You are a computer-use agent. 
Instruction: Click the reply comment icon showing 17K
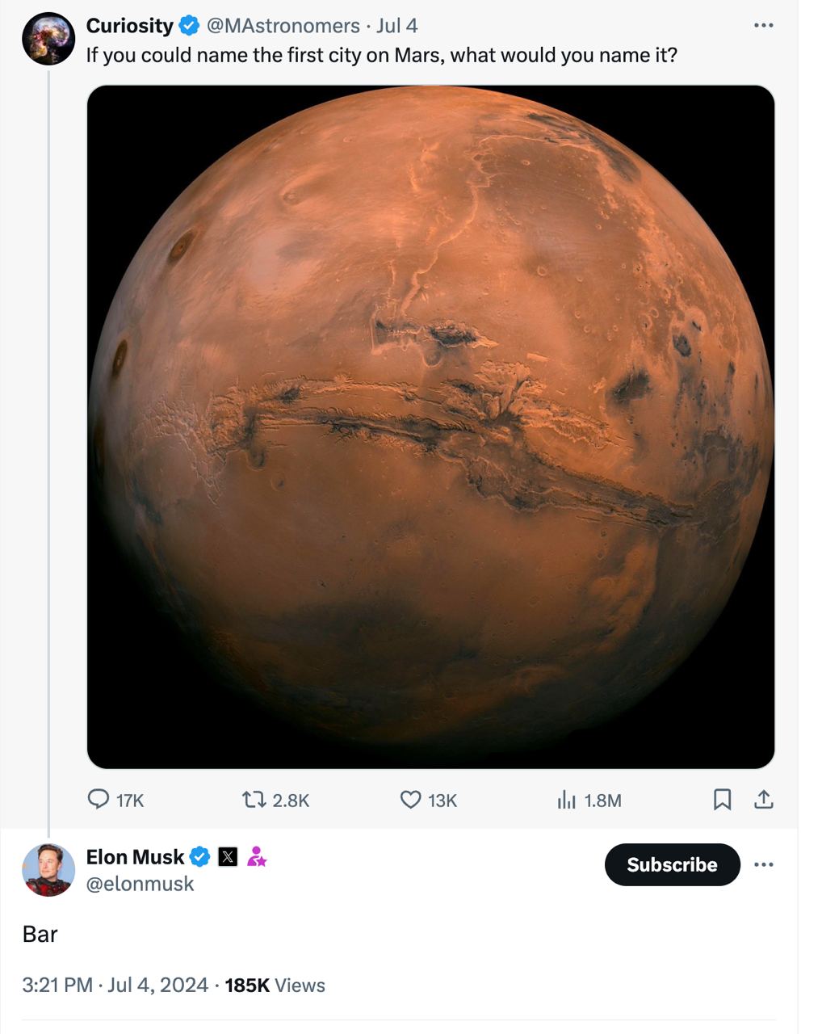click(x=99, y=800)
